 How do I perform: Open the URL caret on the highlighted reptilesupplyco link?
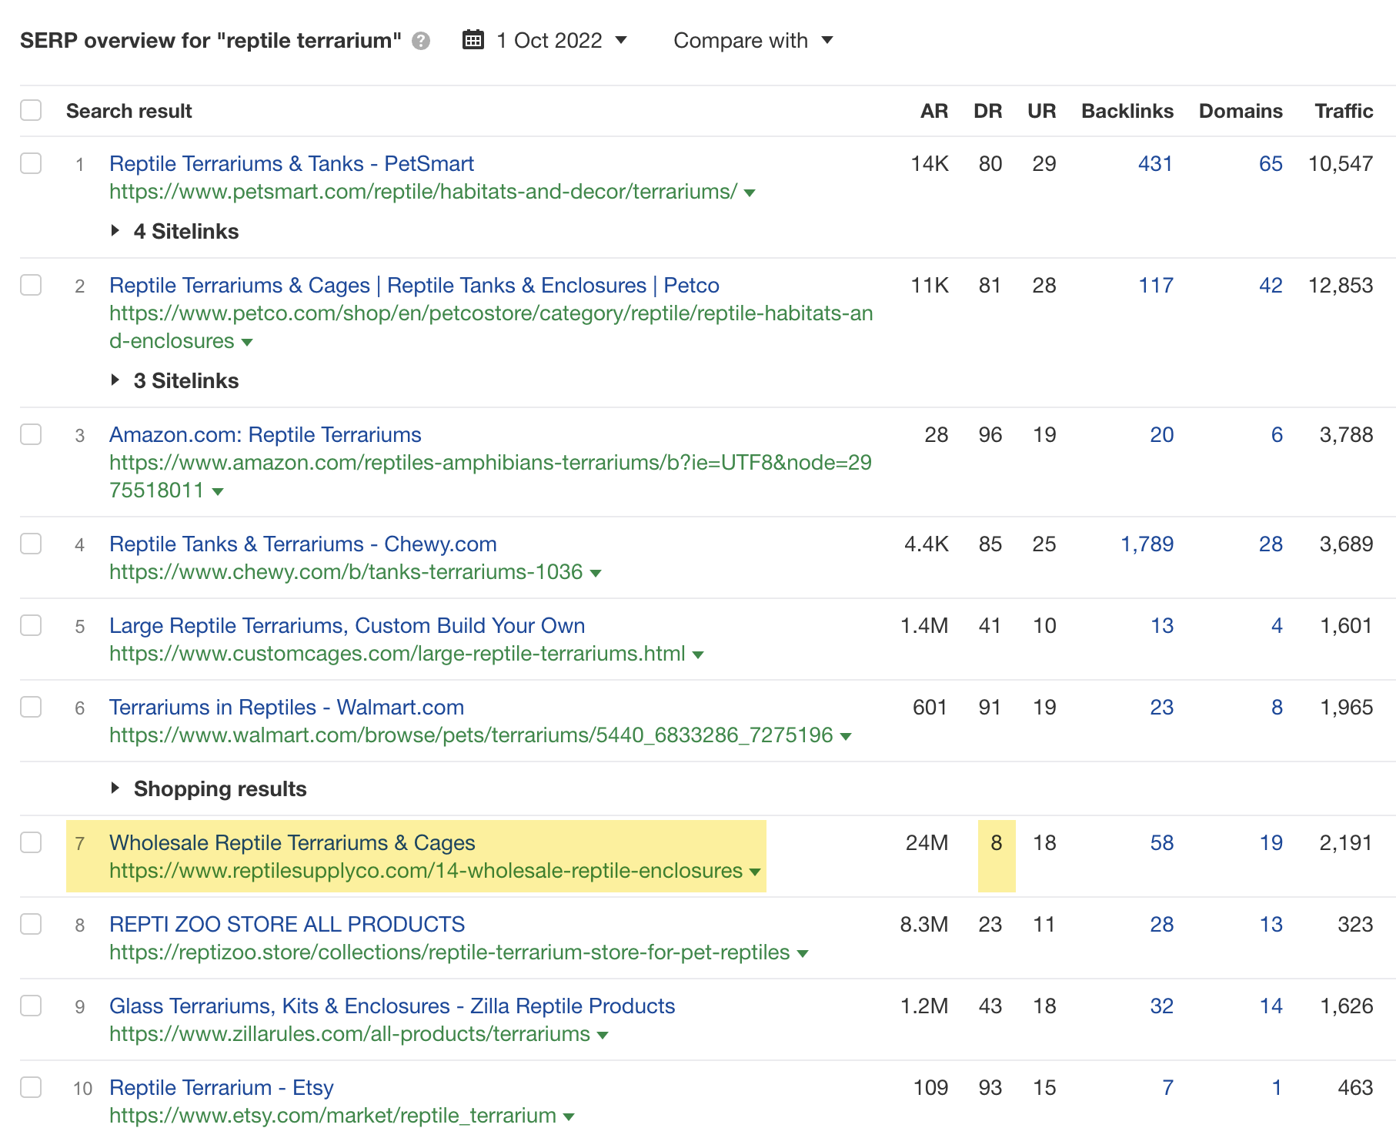tap(755, 872)
